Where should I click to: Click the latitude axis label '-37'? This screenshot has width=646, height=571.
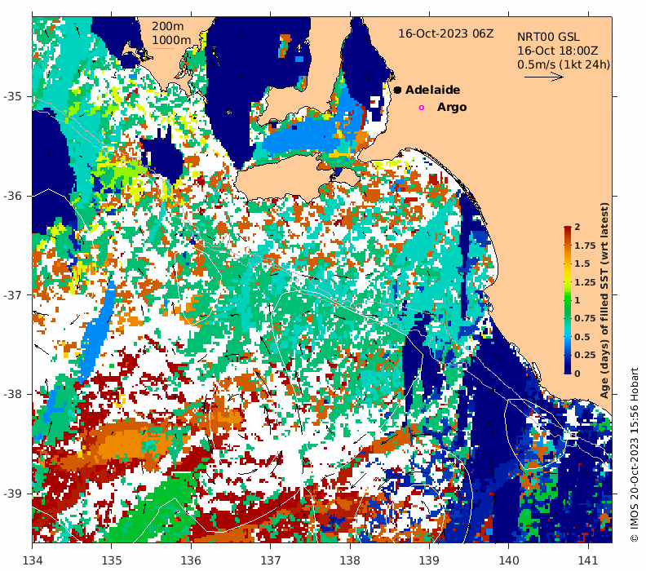12,295
